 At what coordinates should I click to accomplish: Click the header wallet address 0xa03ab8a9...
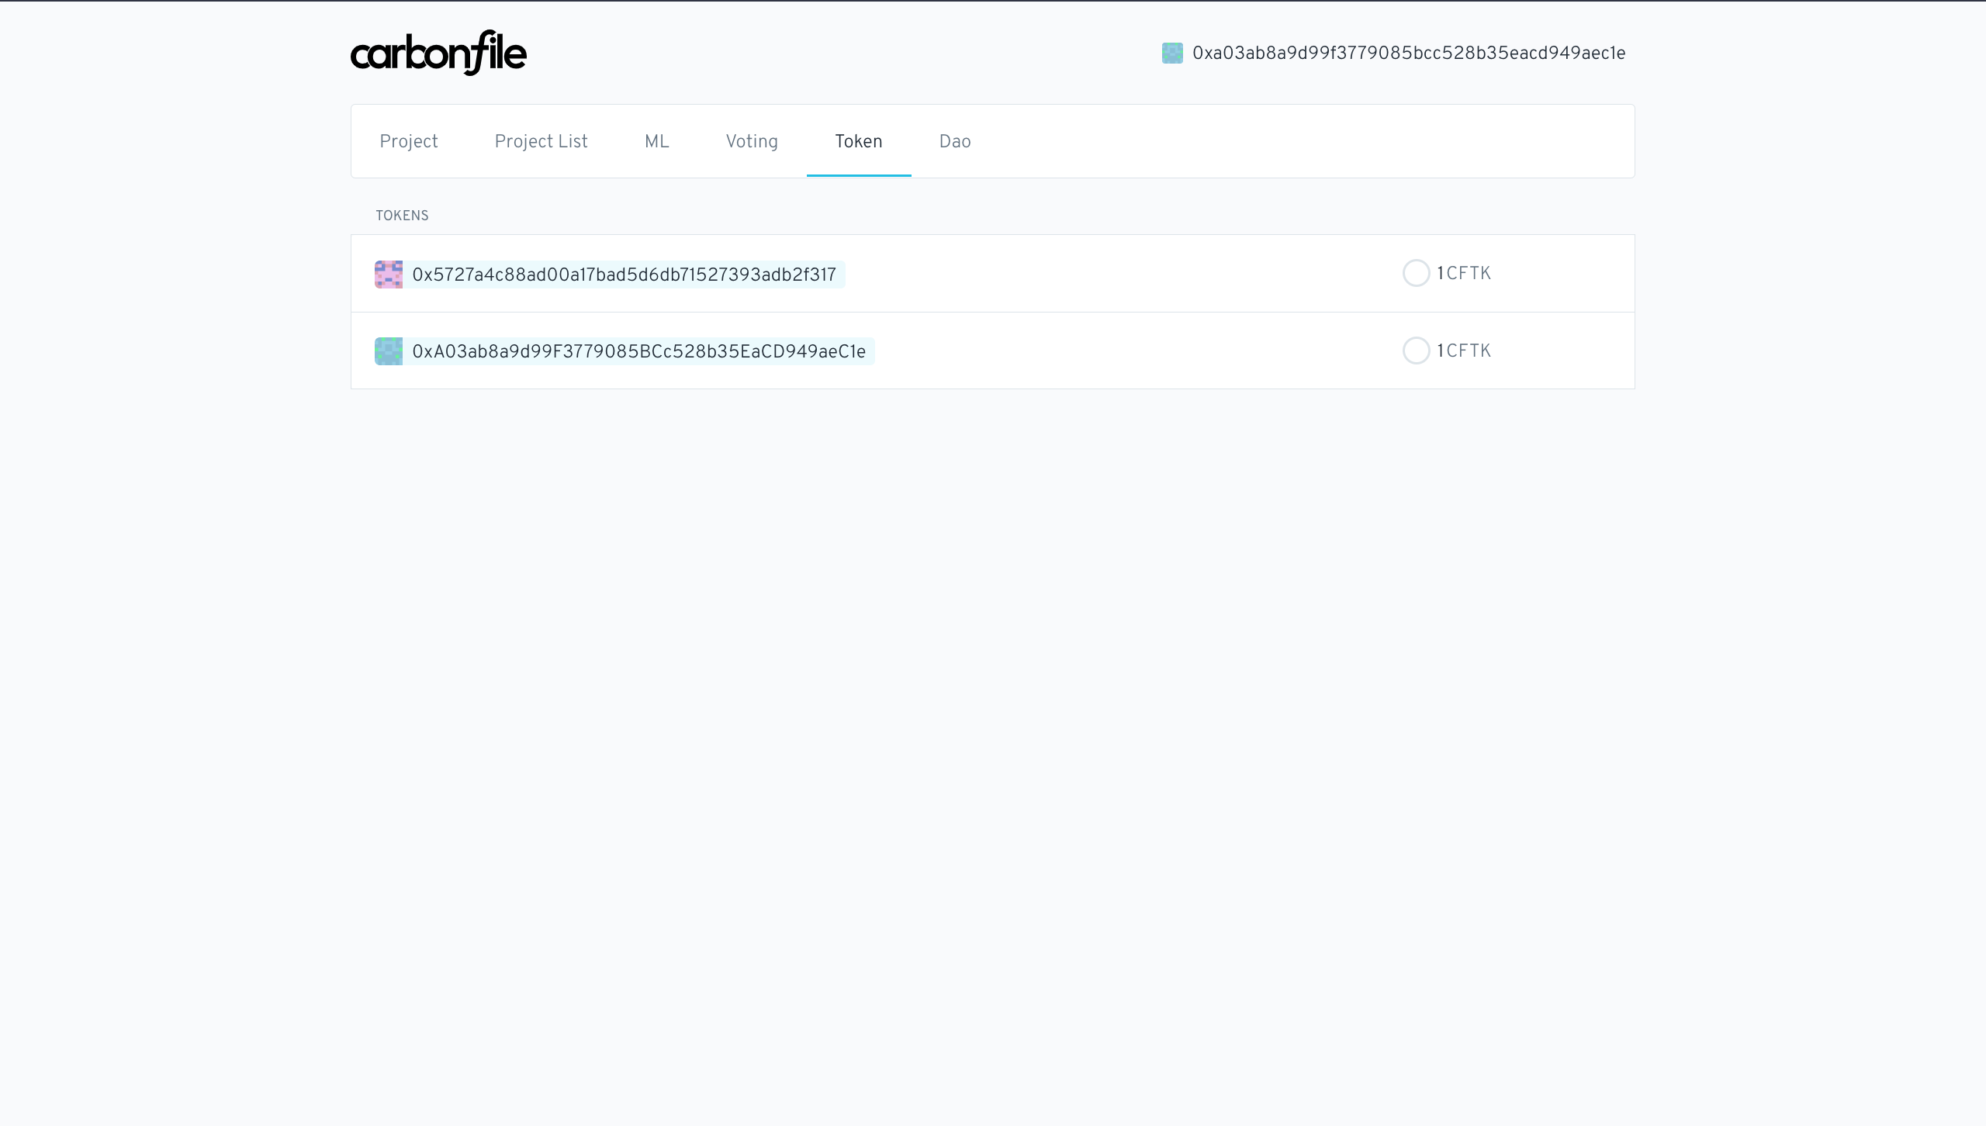(x=1408, y=53)
